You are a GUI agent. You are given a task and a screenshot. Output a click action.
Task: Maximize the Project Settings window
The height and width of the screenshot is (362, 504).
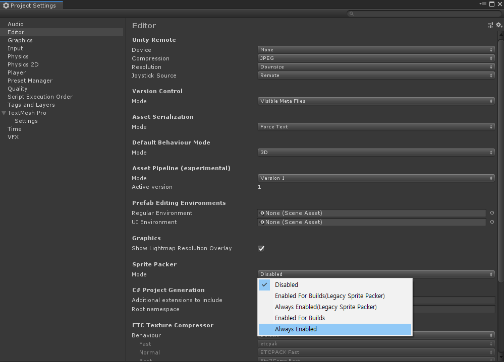coord(492,4)
